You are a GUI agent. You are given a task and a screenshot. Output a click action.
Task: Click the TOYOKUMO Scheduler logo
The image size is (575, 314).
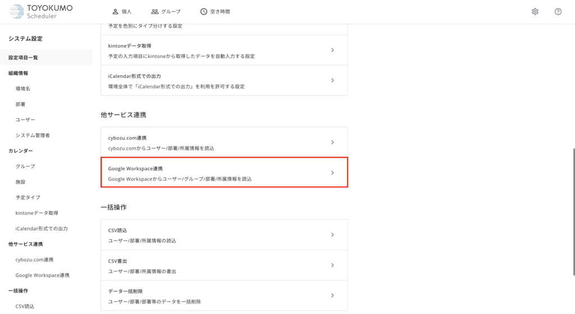[40, 12]
